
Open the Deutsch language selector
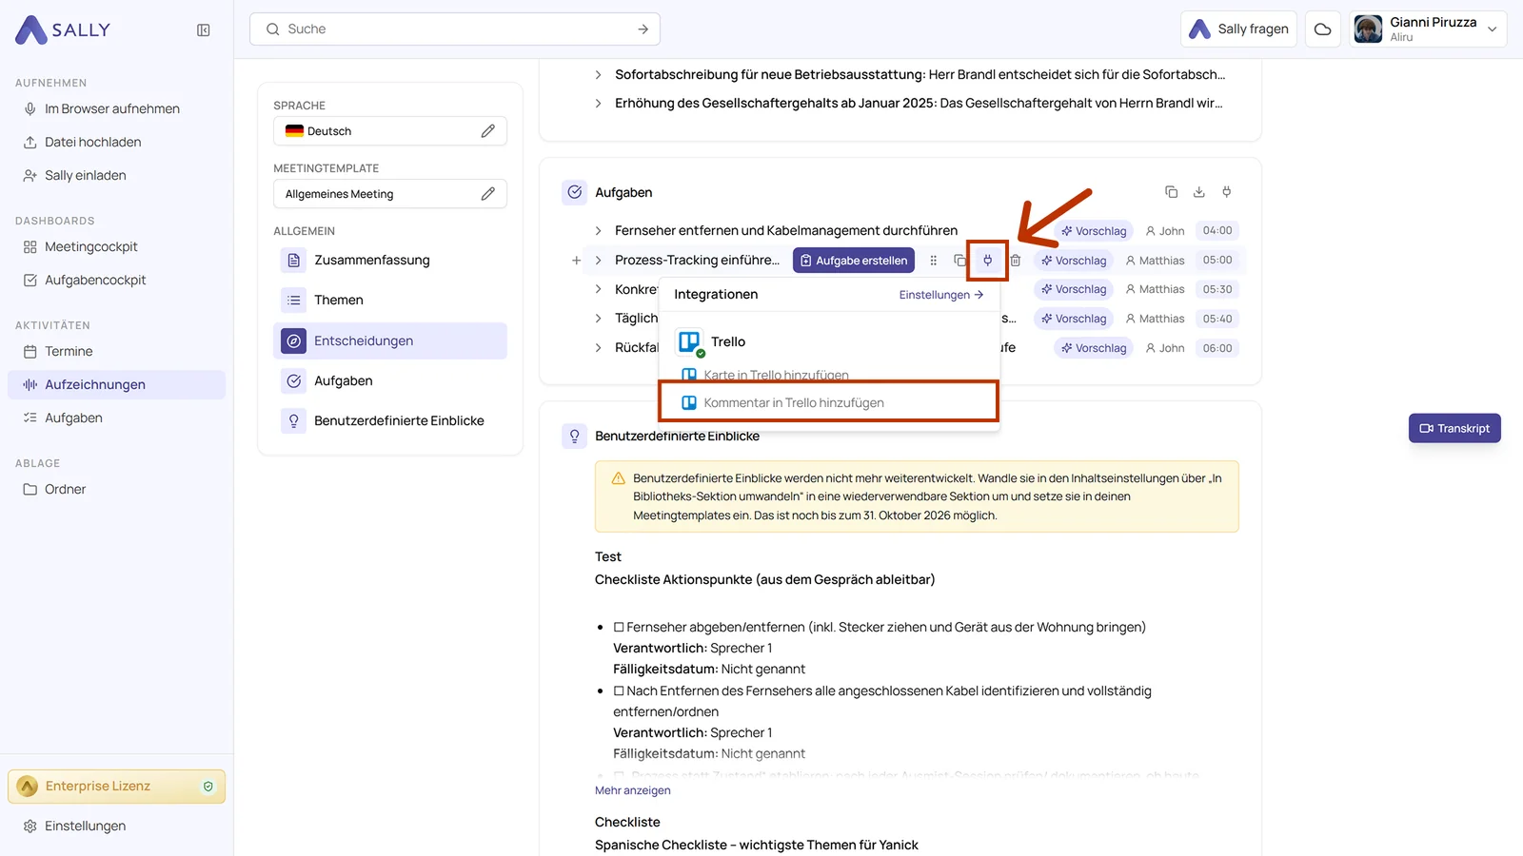(x=390, y=131)
